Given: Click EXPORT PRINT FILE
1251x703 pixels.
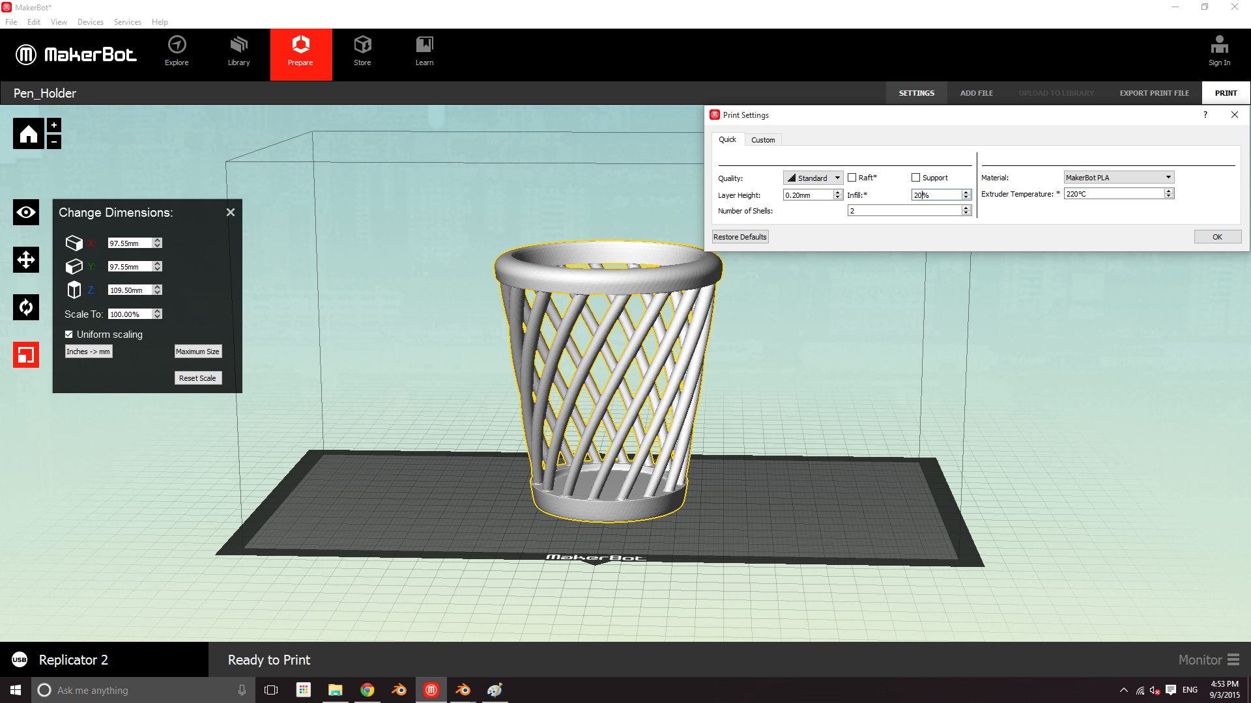Looking at the screenshot, I should [1154, 93].
